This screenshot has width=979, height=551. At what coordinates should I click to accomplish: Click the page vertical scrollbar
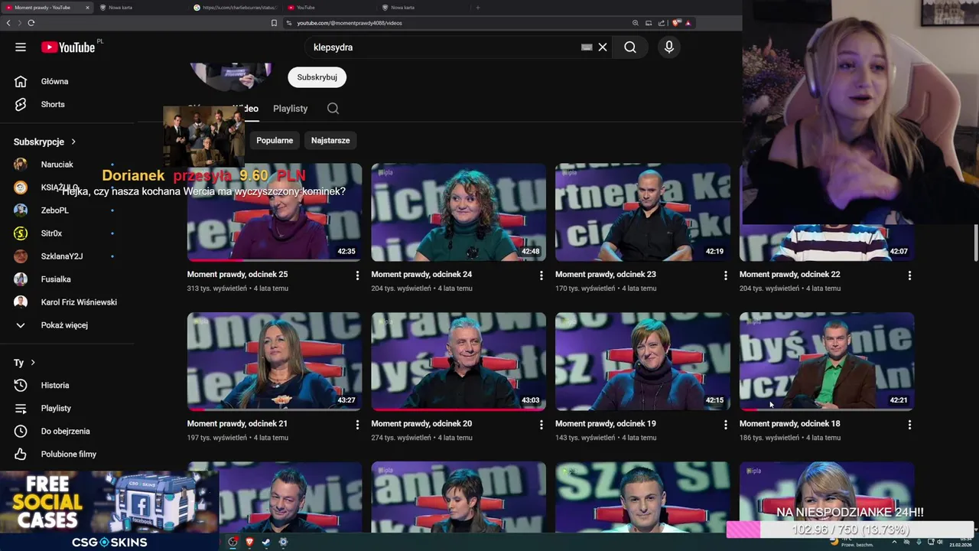click(975, 245)
